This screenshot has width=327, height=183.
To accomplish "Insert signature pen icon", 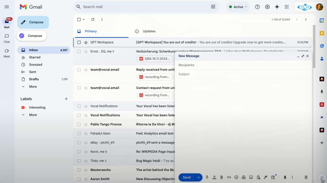I will 266,177.
